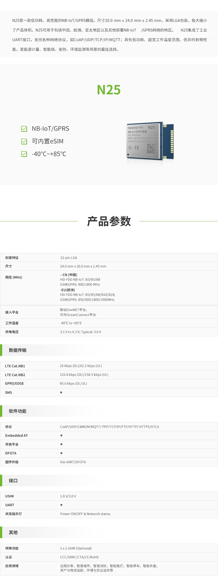Click the line HD-FDD NB-IoT: B3/B5/B8
This screenshot has height=577, width=218.
[x=80, y=280]
